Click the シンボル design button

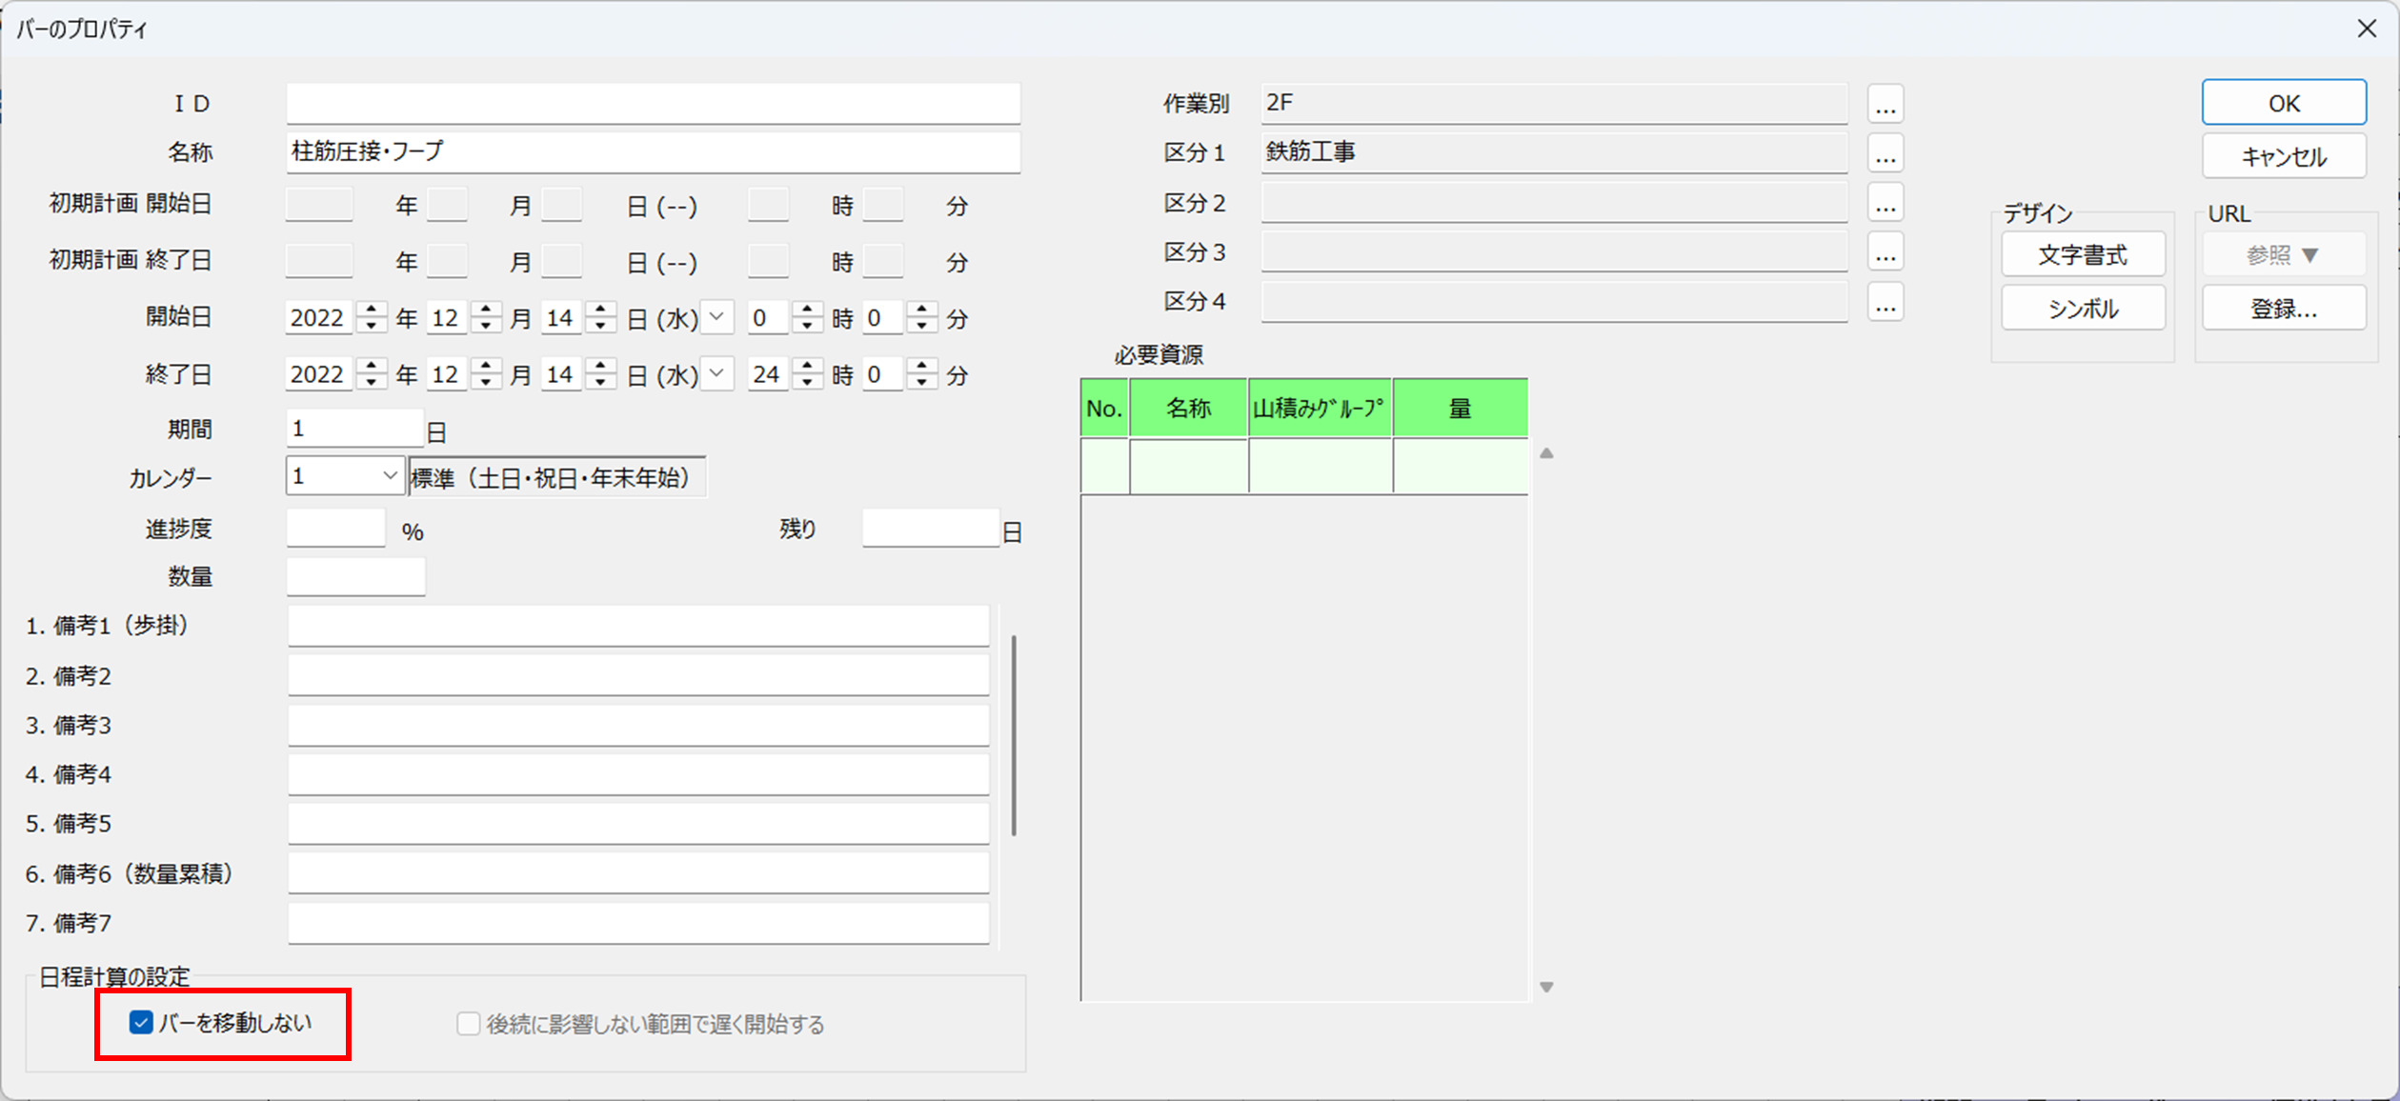[x=2083, y=309]
